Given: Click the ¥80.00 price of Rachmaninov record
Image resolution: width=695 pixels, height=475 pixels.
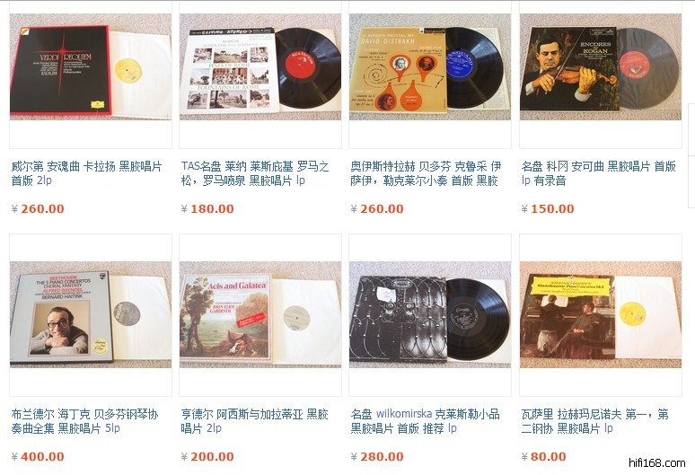Looking at the screenshot, I should click(x=543, y=456).
